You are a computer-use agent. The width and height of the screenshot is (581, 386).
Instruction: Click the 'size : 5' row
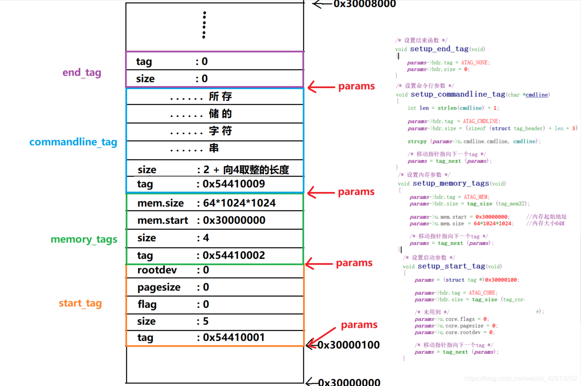[x=215, y=321]
